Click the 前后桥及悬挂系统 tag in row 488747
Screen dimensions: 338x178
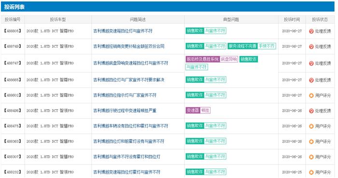pos(203,59)
